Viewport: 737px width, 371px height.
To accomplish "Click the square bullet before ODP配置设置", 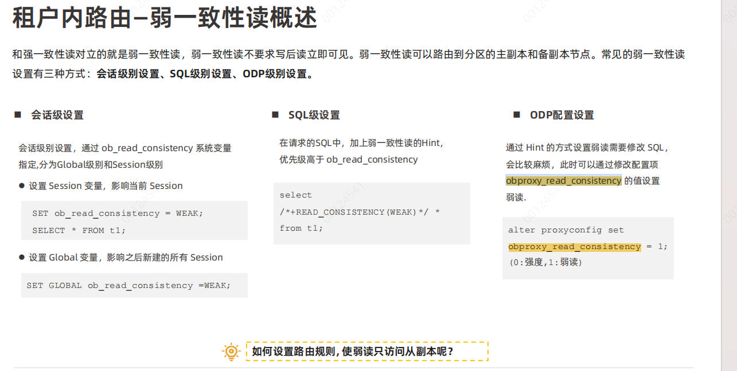I will 517,115.
